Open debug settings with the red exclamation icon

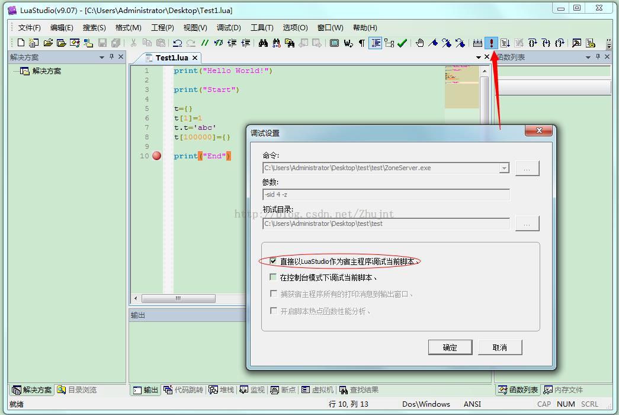coord(492,43)
